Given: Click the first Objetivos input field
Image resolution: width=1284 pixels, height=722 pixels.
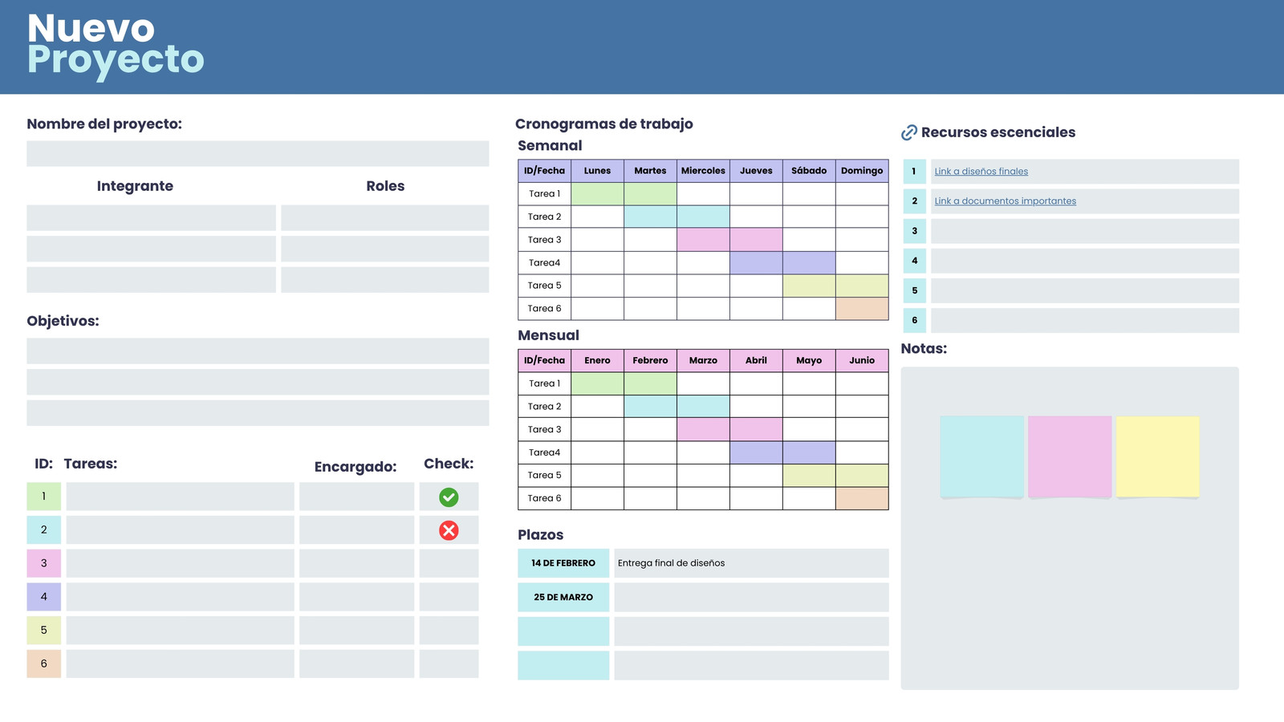Looking at the screenshot, I should point(258,351).
